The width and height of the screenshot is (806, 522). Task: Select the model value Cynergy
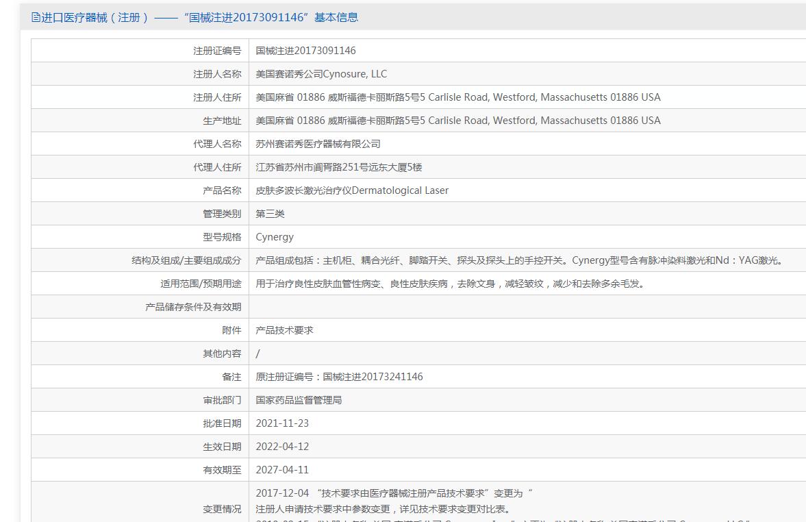coord(275,237)
